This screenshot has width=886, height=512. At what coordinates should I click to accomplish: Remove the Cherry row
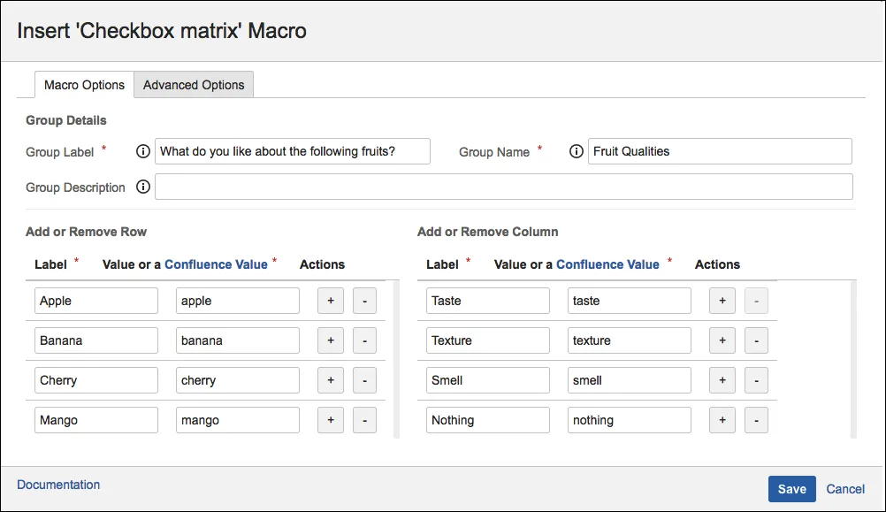pyautogui.click(x=364, y=380)
